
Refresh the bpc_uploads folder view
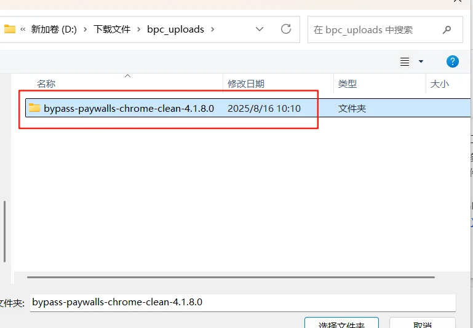coord(285,29)
